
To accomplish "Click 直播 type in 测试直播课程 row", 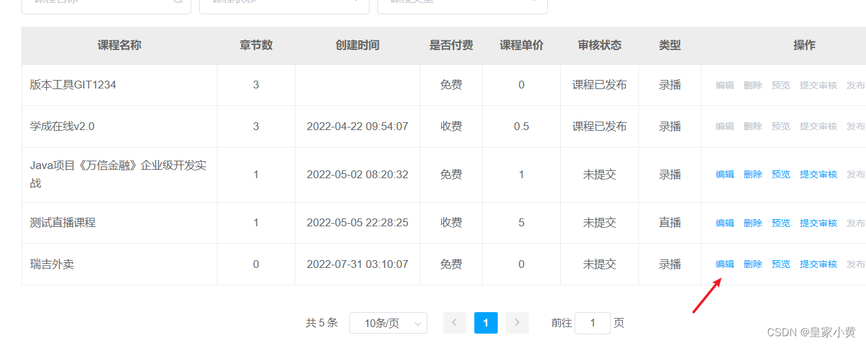I will pos(670,222).
